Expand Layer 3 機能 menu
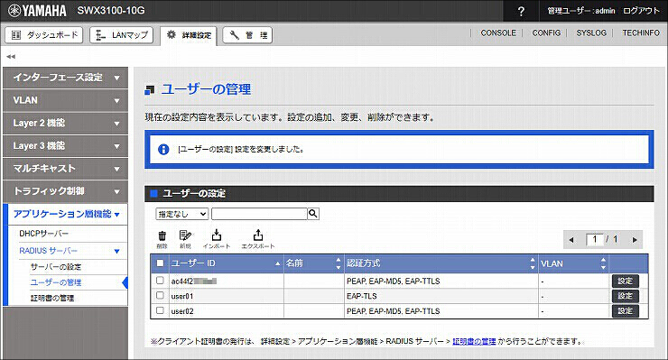 [65, 146]
